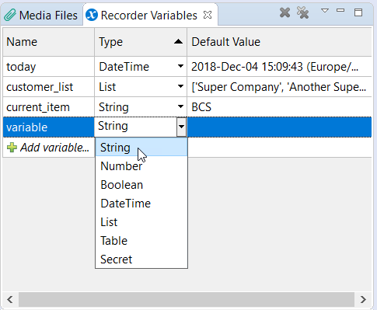Choose Secret from the type list
This screenshot has height=310, width=377.
(x=141, y=259)
